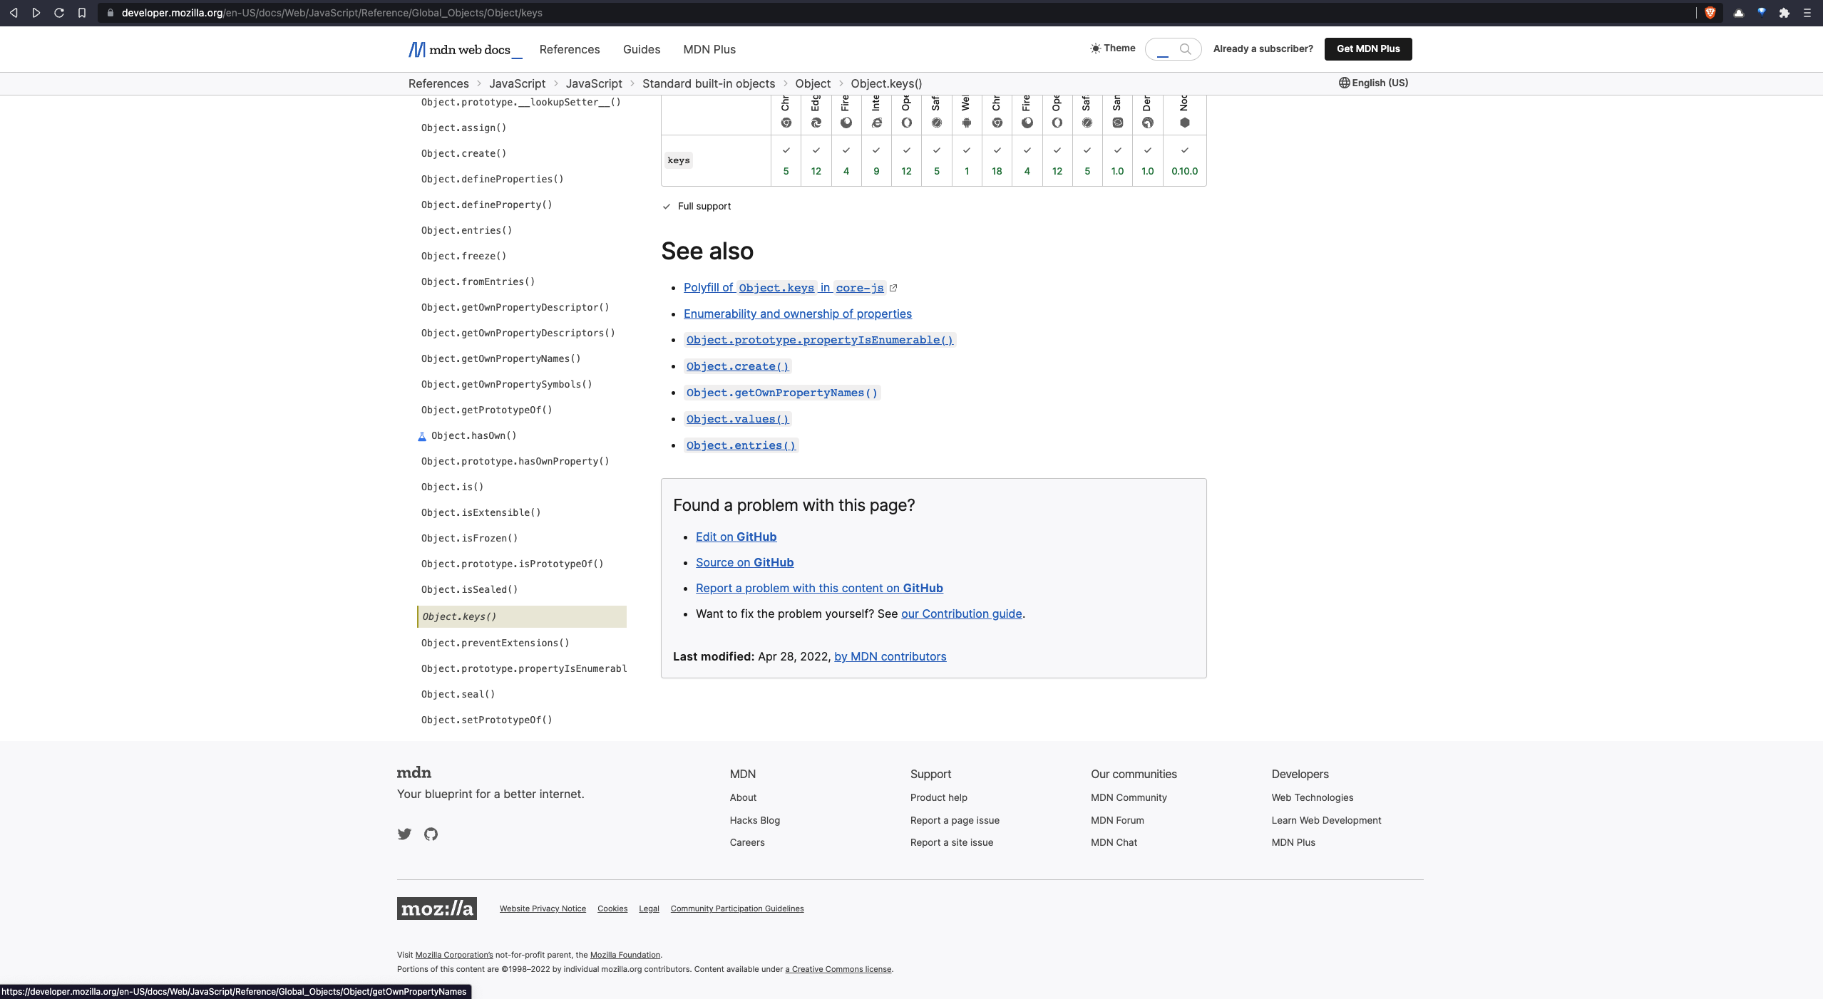Viewport: 1823px width, 999px height.
Task: Open the Enumerability and ownership link
Action: point(797,314)
